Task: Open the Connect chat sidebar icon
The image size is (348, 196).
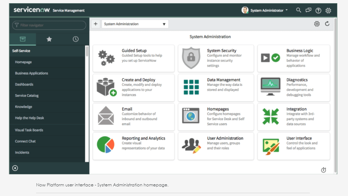Action: click(308, 10)
